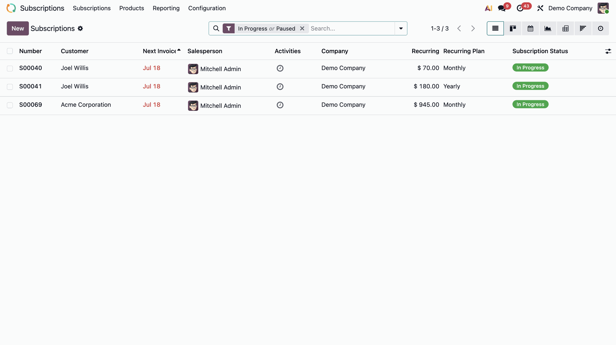Image resolution: width=616 pixels, height=345 pixels.
Task: Remove the In Progress or Paused filter
Action: (x=302, y=29)
